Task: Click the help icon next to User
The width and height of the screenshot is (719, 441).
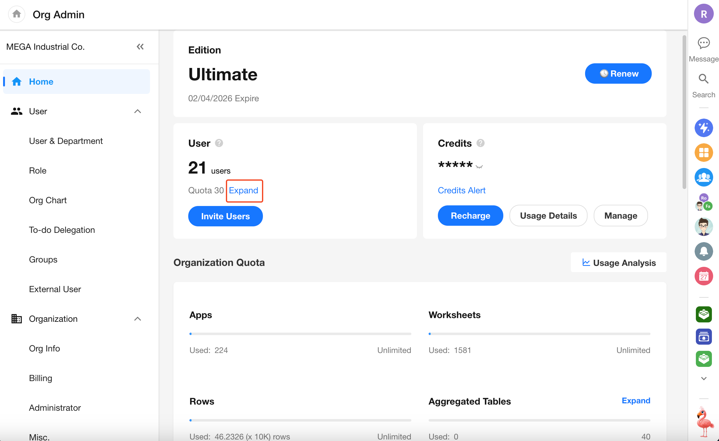Action: pyautogui.click(x=219, y=143)
